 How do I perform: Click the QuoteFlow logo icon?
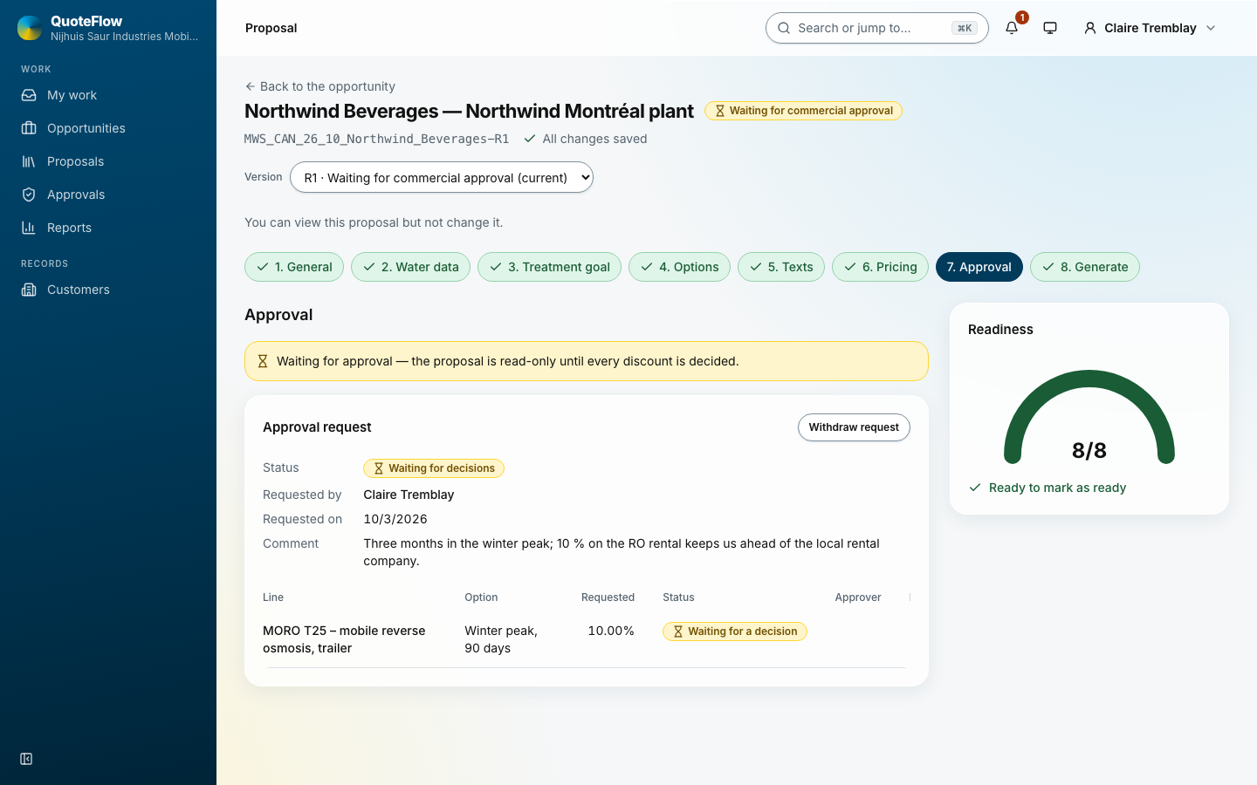pos(30,28)
